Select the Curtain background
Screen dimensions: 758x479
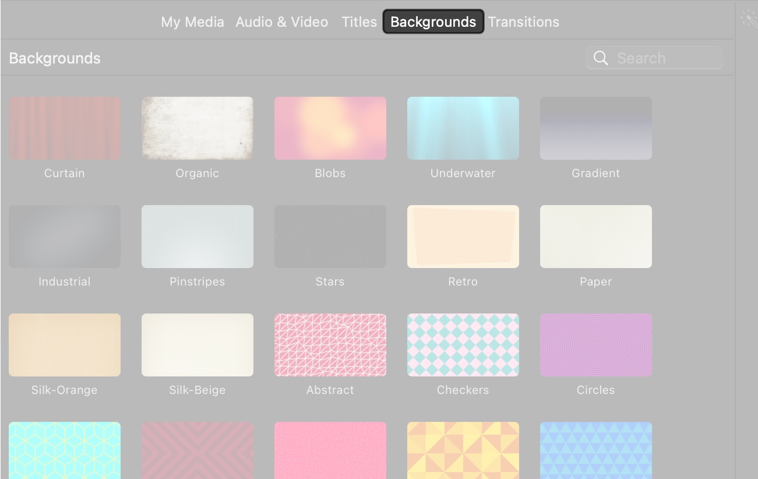pyautogui.click(x=65, y=128)
